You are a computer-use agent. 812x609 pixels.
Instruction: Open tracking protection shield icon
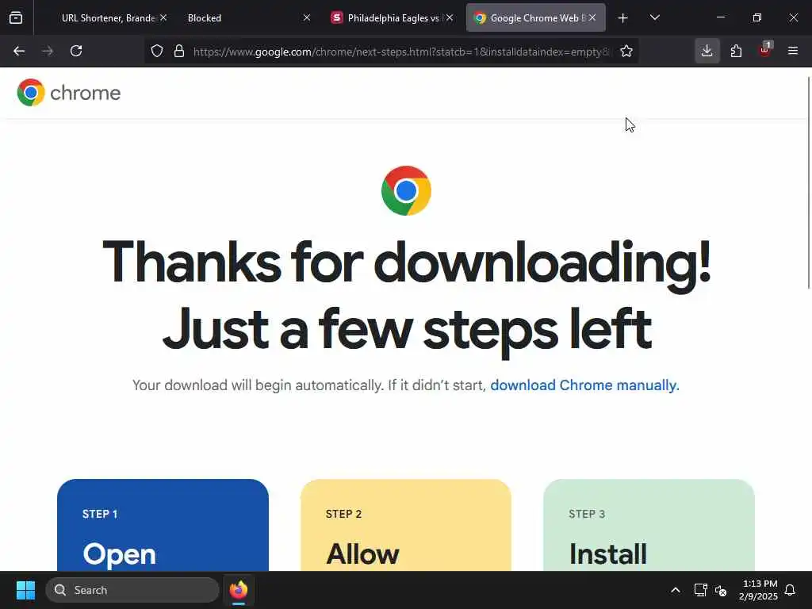click(x=157, y=51)
